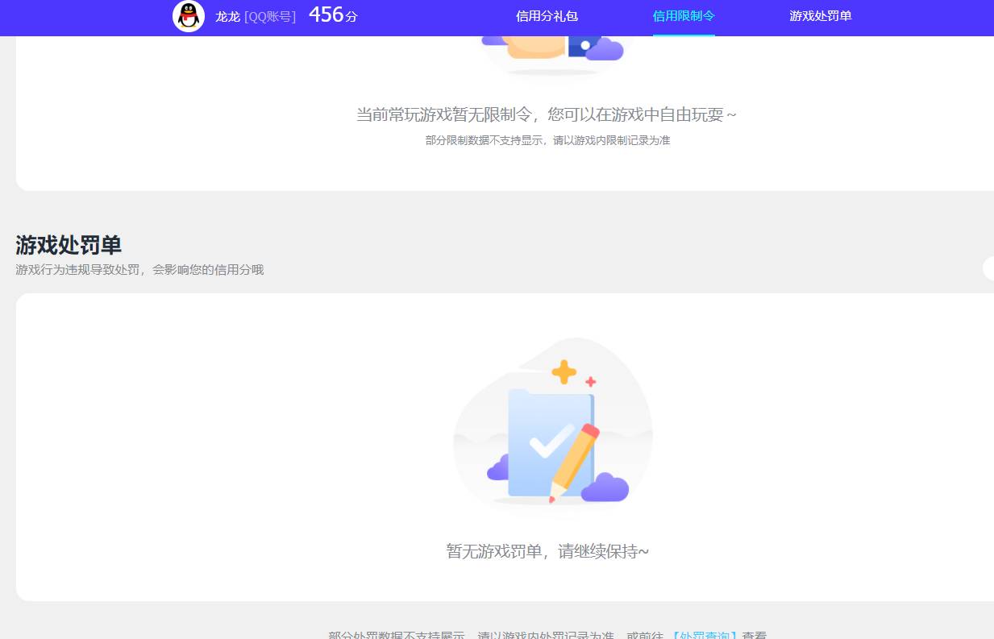Image resolution: width=994 pixels, height=639 pixels.
Task: Click the orange plus decoration above the clipboard
Action: click(564, 370)
